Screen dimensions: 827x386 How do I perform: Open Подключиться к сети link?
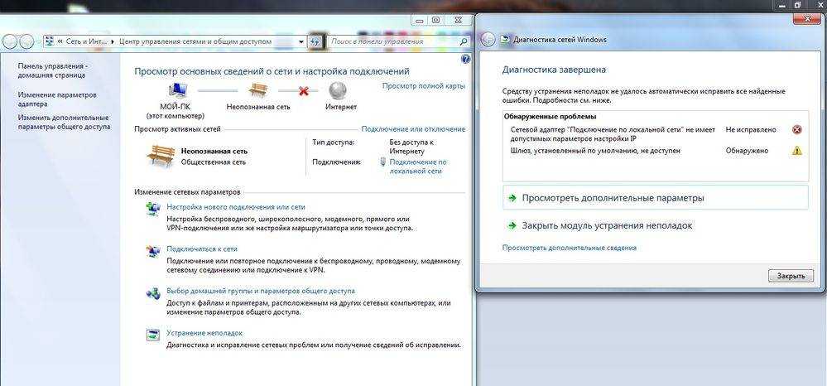[202, 248]
